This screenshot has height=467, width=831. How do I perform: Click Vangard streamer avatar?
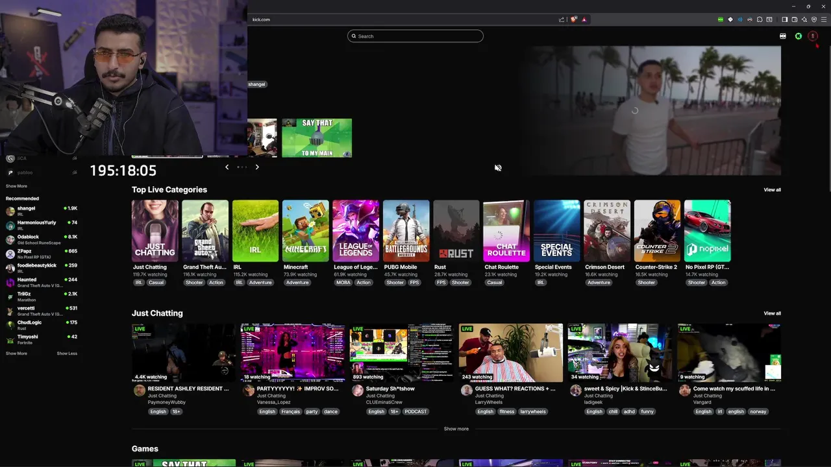(684, 390)
